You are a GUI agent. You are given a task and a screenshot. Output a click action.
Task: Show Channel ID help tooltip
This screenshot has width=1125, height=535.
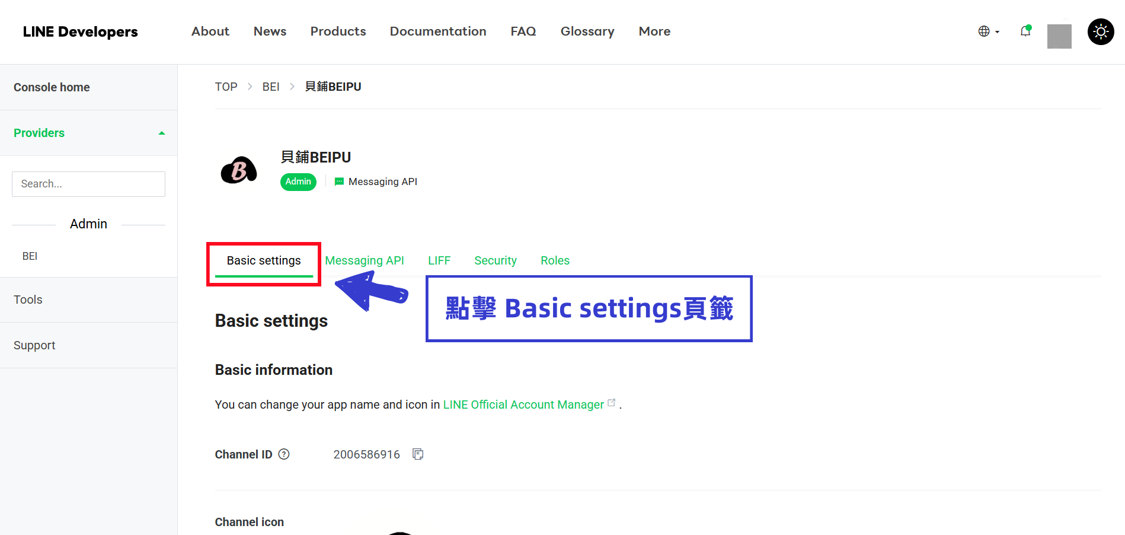[x=284, y=454]
